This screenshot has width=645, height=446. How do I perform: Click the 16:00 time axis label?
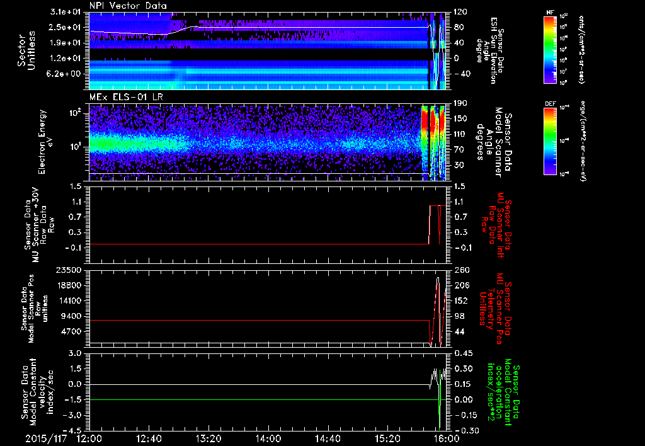coord(447,438)
